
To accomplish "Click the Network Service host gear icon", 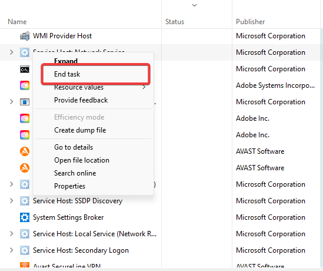I will pos(25,52).
